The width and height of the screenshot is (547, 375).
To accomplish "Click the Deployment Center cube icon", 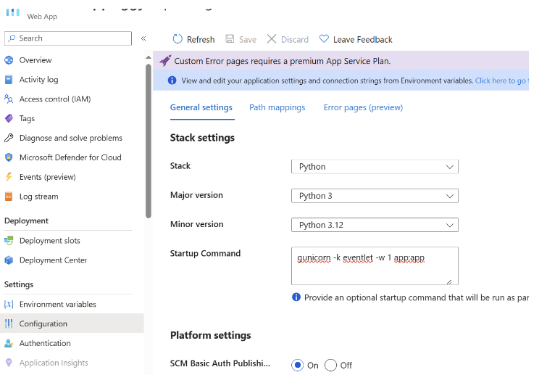I will [9, 260].
